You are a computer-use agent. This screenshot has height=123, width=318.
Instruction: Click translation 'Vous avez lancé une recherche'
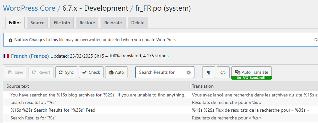click(x=255, y=95)
